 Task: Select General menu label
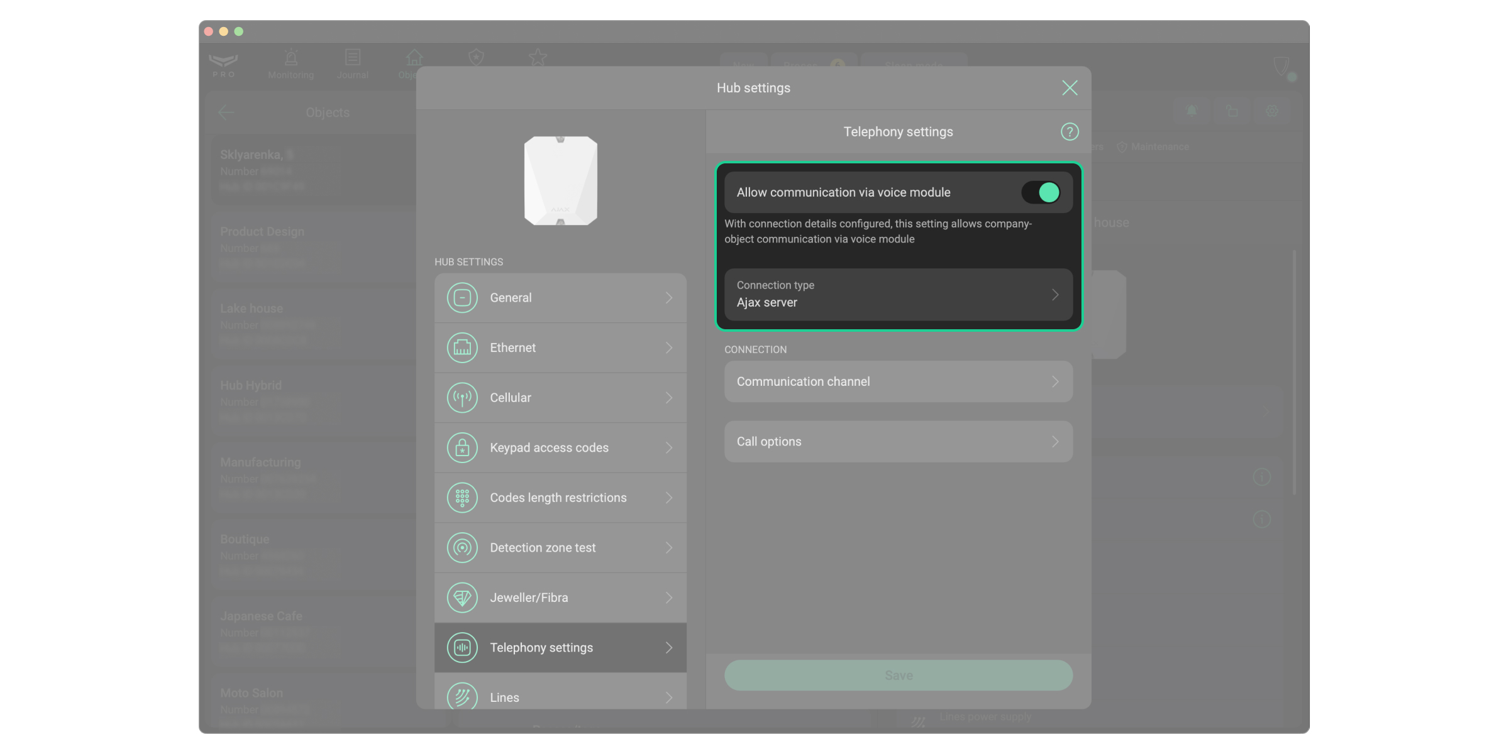tap(511, 297)
